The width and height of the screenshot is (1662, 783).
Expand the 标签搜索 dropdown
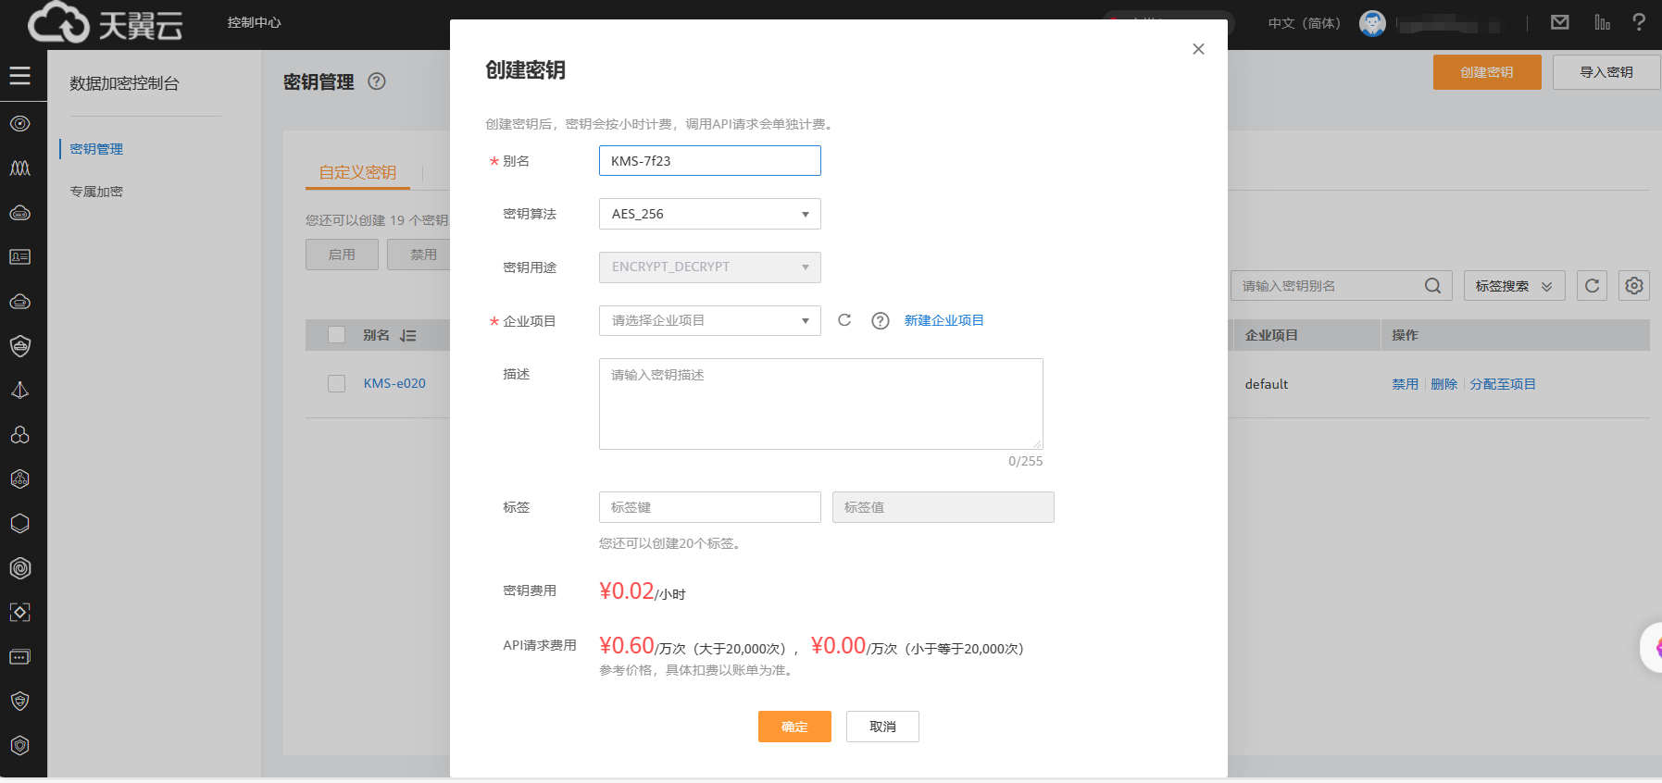1514,286
